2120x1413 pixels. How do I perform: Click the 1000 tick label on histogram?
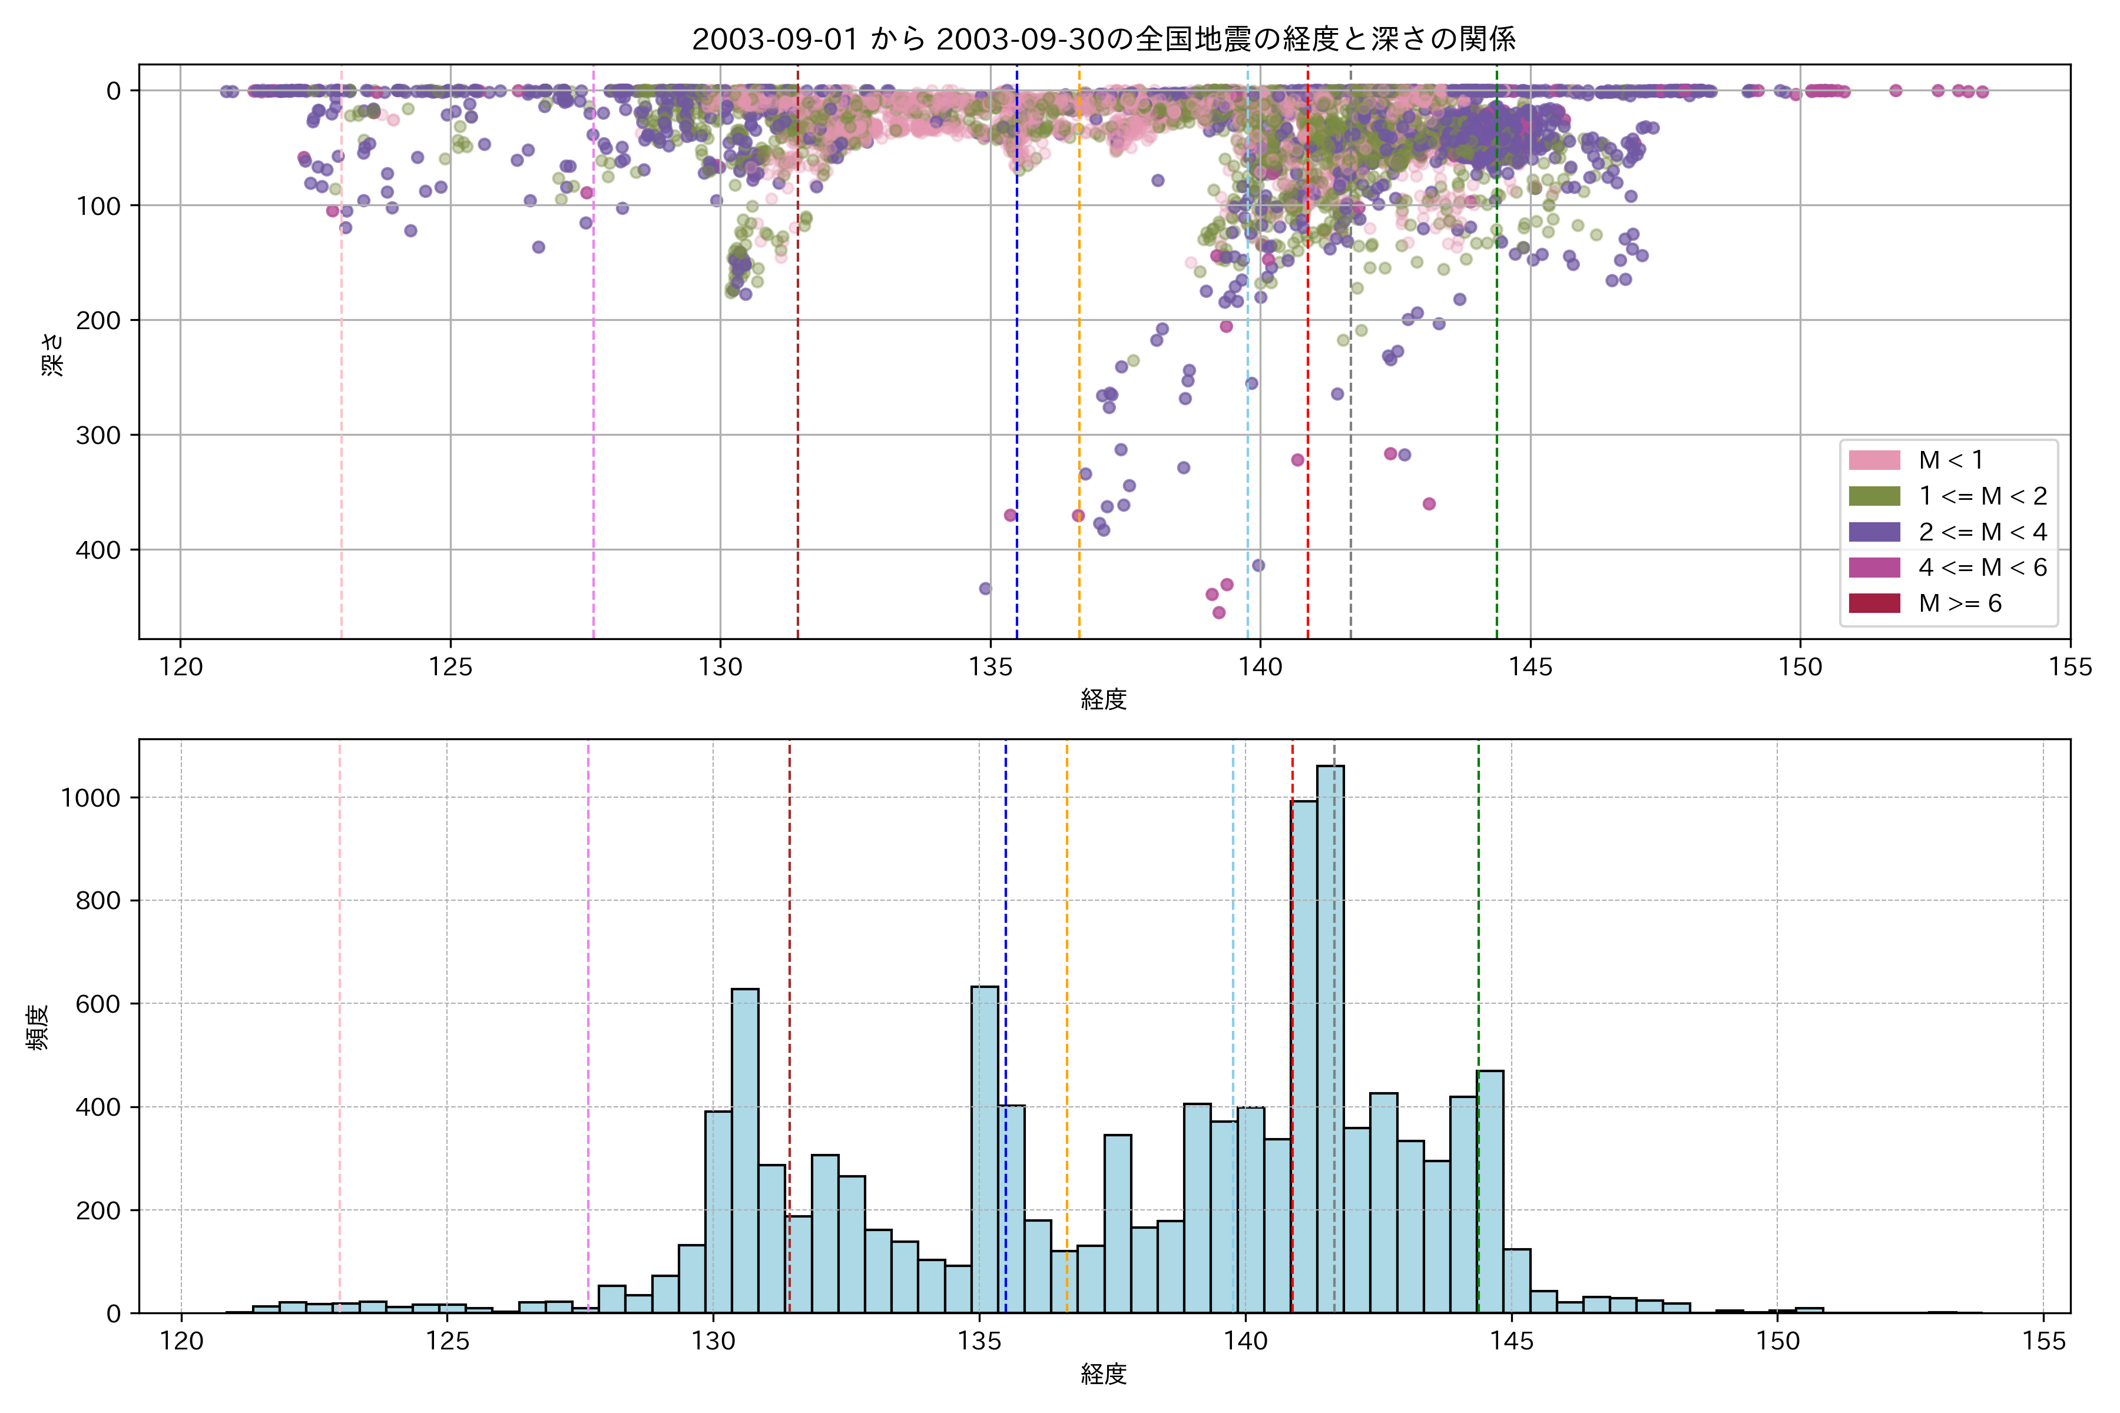click(90, 798)
